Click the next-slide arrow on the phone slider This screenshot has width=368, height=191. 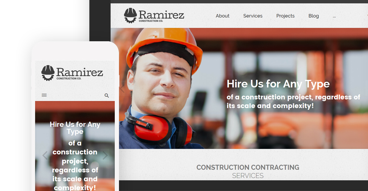coord(105,155)
